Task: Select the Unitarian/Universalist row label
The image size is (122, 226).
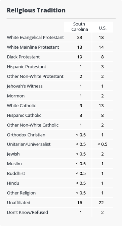Action: pos(29,144)
